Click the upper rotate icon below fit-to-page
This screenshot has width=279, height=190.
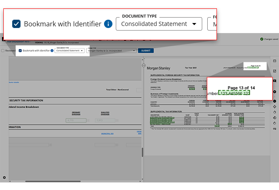(x=274, y=112)
